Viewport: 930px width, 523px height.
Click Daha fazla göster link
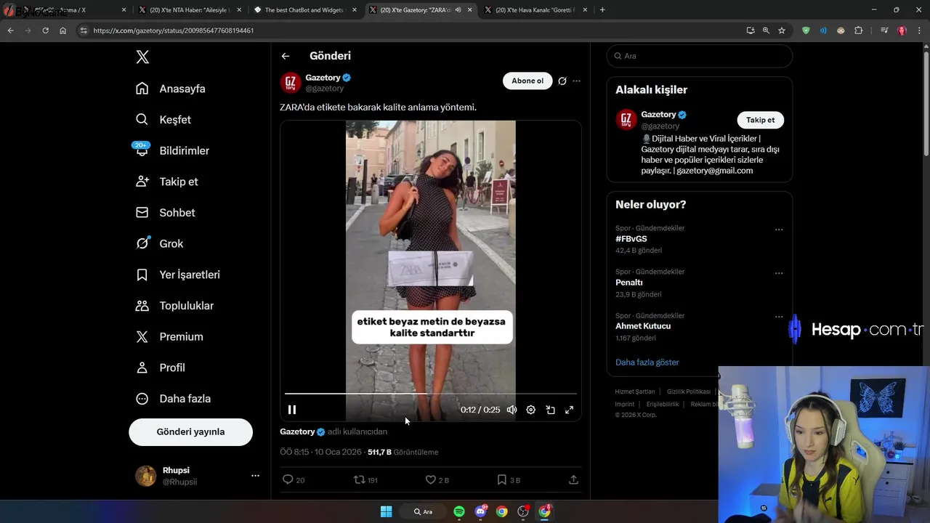647,362
